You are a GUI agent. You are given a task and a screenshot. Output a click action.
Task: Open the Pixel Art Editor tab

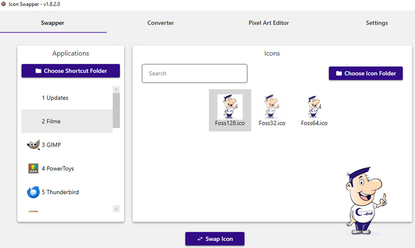pos(269,23)
